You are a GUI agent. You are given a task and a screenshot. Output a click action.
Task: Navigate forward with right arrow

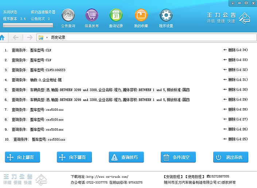(x=30, y=38)
